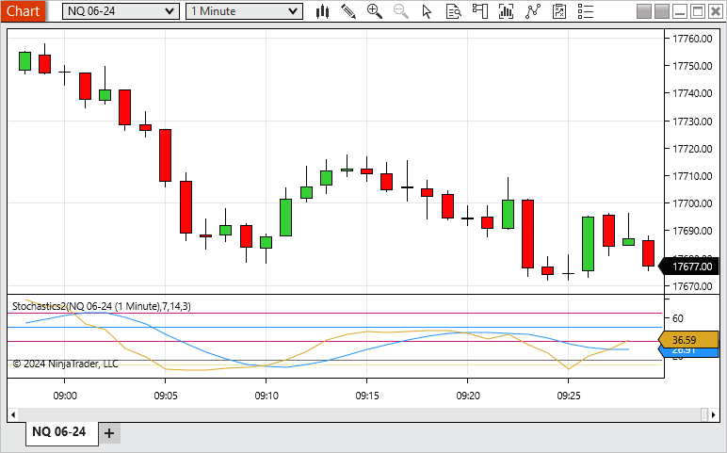Add a new tab with plus button
The image size is (727, 453).
[109, 433]
